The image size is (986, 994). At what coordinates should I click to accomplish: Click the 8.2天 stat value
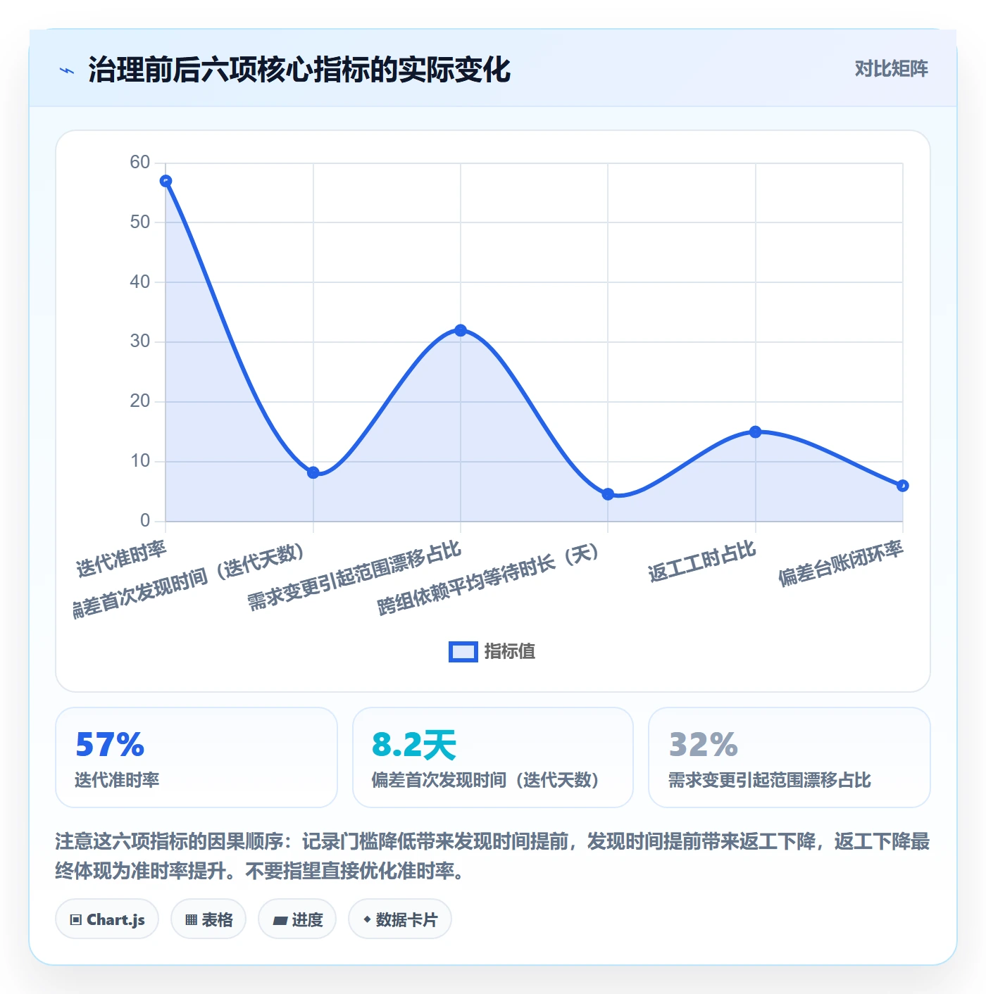tap(414, 745)
